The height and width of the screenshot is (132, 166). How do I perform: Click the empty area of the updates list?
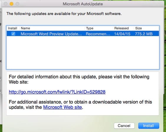point(83,53)
